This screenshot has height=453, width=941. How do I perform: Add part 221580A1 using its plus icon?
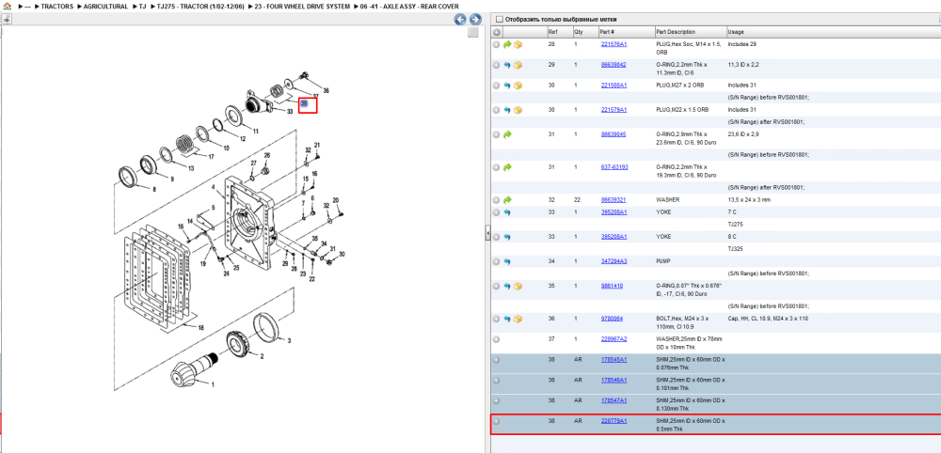496,86
